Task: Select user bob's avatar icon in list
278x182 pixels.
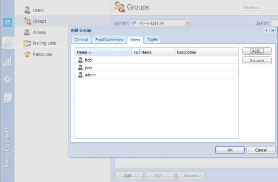Action: pos(80,60)
